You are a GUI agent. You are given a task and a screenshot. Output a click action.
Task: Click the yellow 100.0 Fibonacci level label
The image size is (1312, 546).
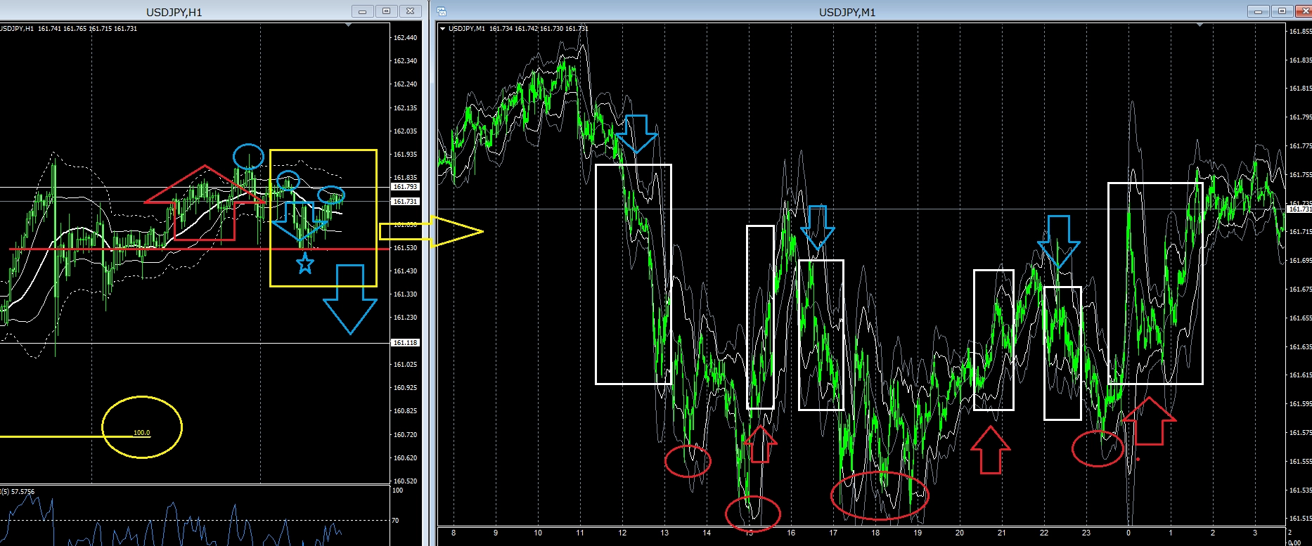(141, 433)
